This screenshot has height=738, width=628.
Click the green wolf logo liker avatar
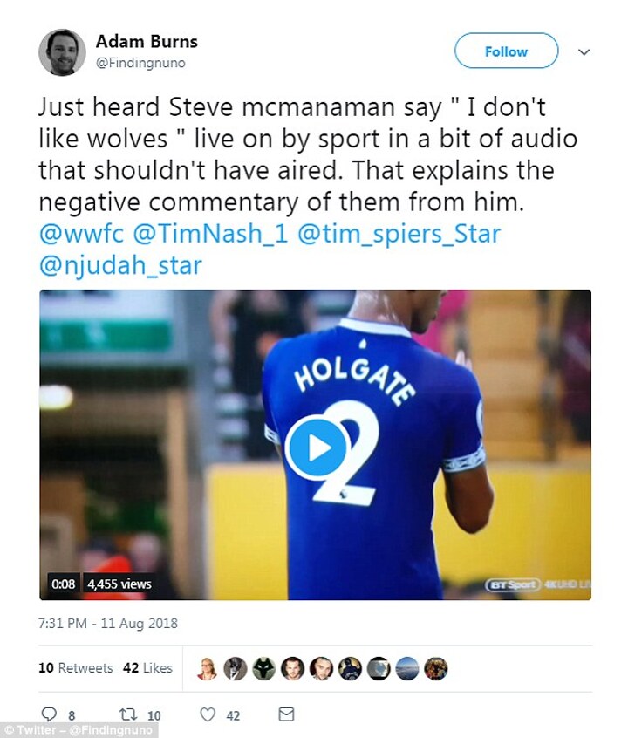263,668
